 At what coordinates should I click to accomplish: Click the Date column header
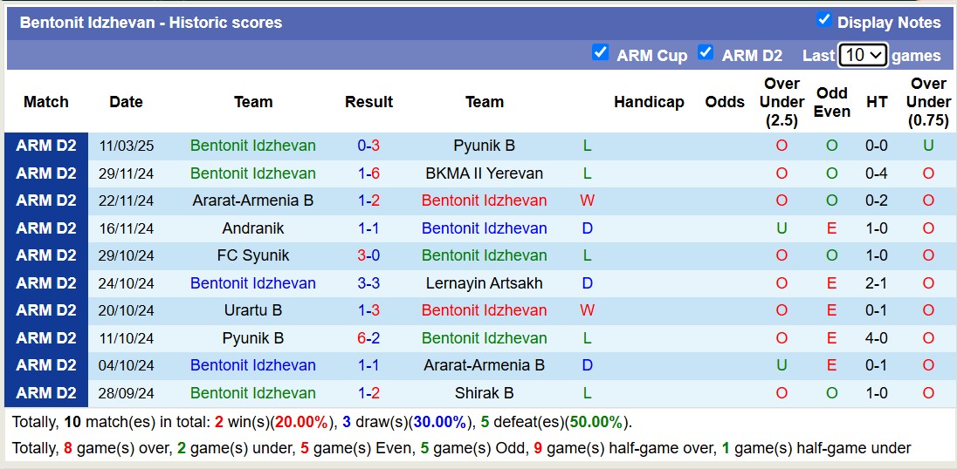pyautogui.click(x=126, y=102)
